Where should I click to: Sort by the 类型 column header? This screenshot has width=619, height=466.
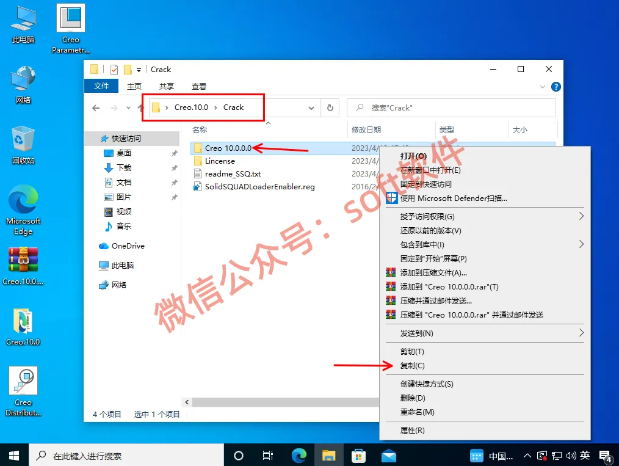(x=446, y=129)
